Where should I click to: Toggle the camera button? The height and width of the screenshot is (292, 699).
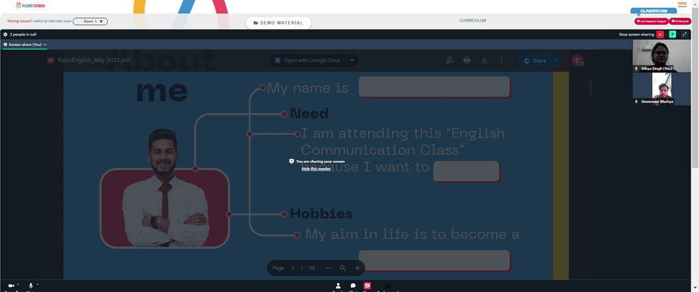click(x=11, y=285)
